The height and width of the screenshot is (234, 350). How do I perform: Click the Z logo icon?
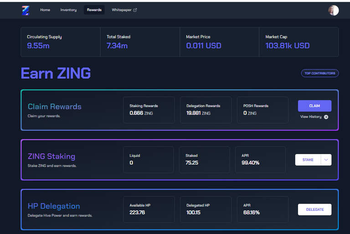point(26,10)
